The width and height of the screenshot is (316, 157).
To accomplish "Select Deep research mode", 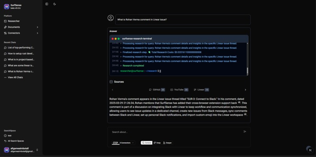I will click(x=157, y=143).
